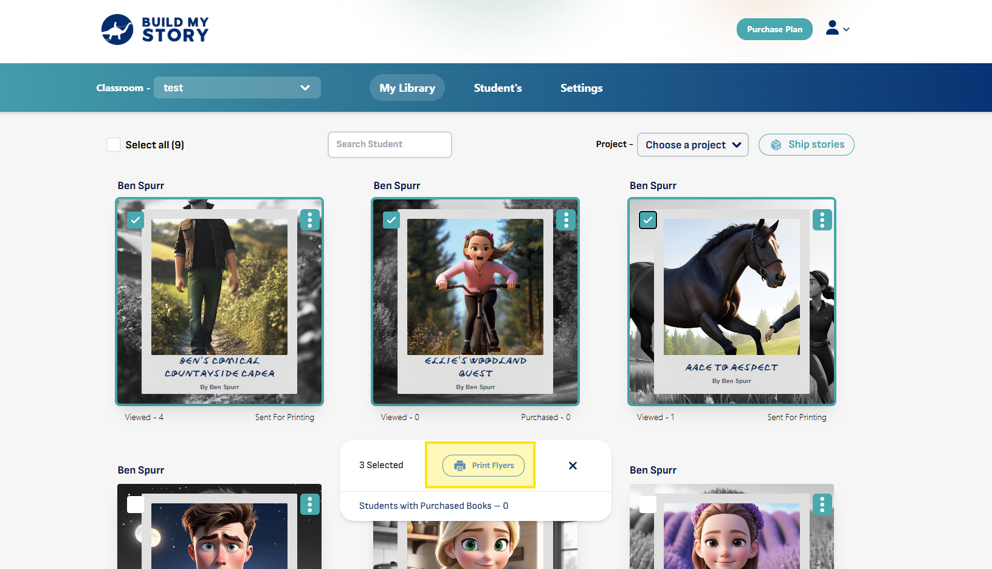Open Race to Respect horse cover

point(732,302)
